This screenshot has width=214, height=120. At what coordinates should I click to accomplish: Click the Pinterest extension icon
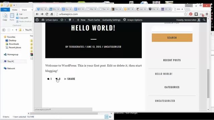(x=191, y=14)
